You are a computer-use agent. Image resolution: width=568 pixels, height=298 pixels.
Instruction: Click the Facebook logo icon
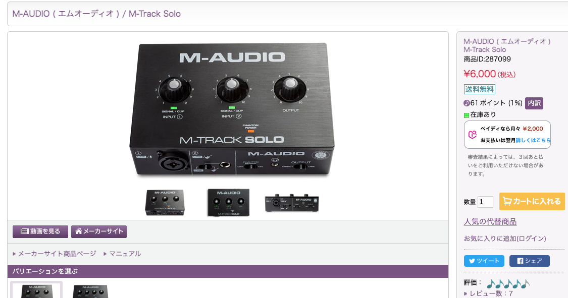click(520, 261)
